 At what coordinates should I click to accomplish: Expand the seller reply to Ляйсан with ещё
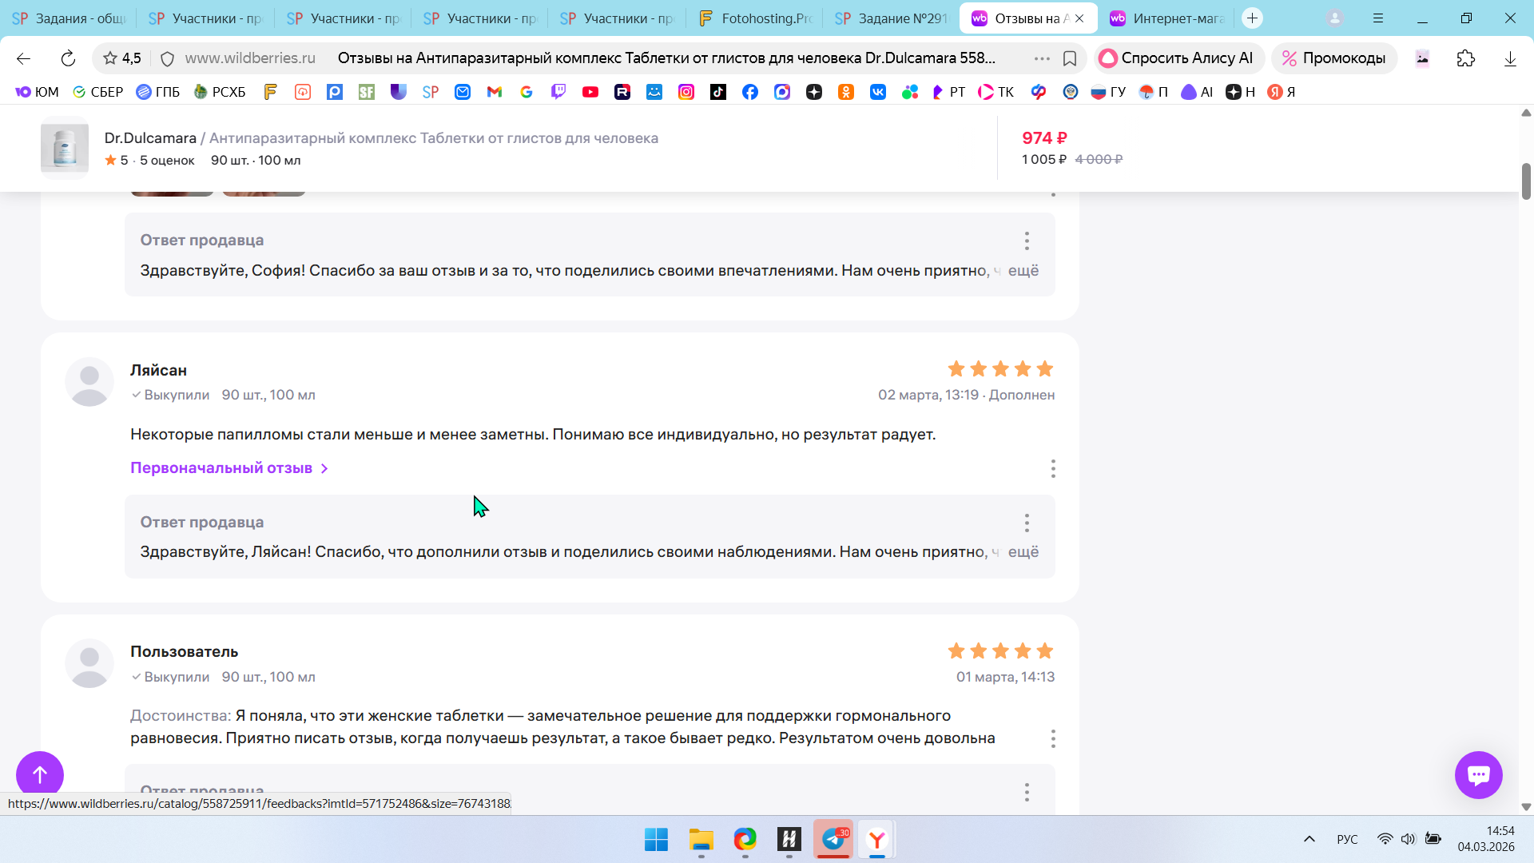(x=1023, y=552)
